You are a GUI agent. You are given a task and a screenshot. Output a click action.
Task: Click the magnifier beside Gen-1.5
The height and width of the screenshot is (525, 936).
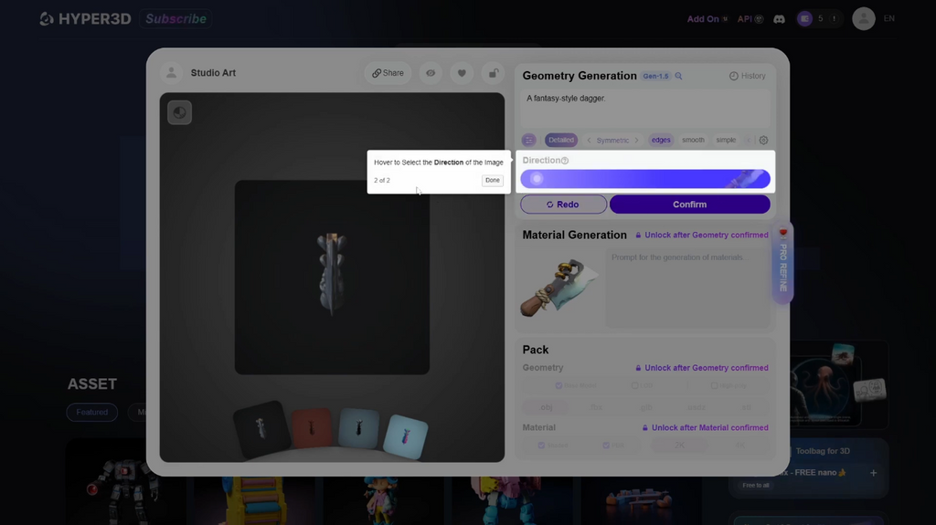(x=679, y=76)
